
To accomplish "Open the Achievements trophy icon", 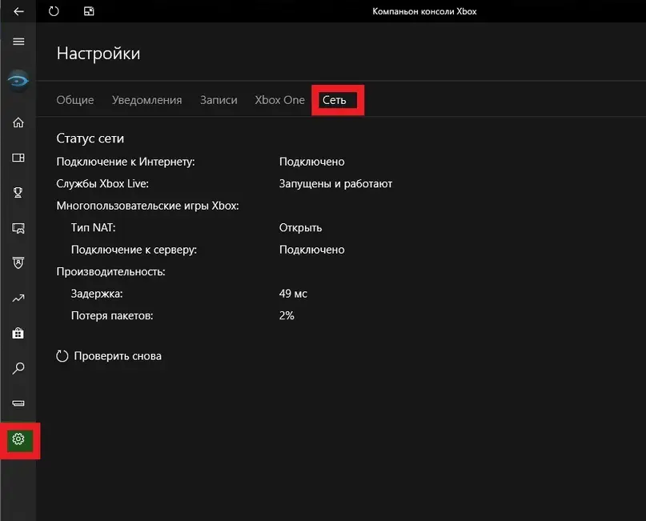I will tap(18, 193).
